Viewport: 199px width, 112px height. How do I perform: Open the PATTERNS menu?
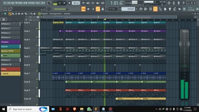coord(19,3)
